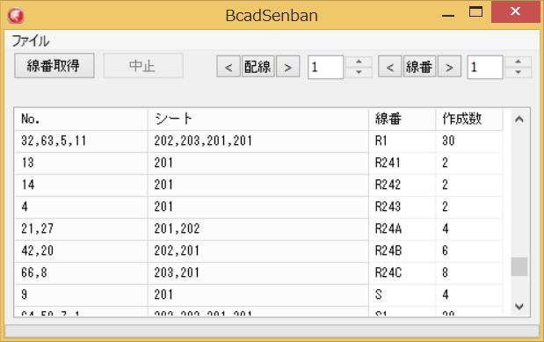544x342 pixels.
Task: Click the R24B cell
Action: coord(403,251)
